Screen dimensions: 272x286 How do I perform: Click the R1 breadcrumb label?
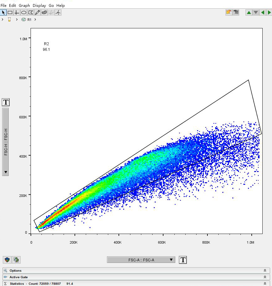(29, 20)
